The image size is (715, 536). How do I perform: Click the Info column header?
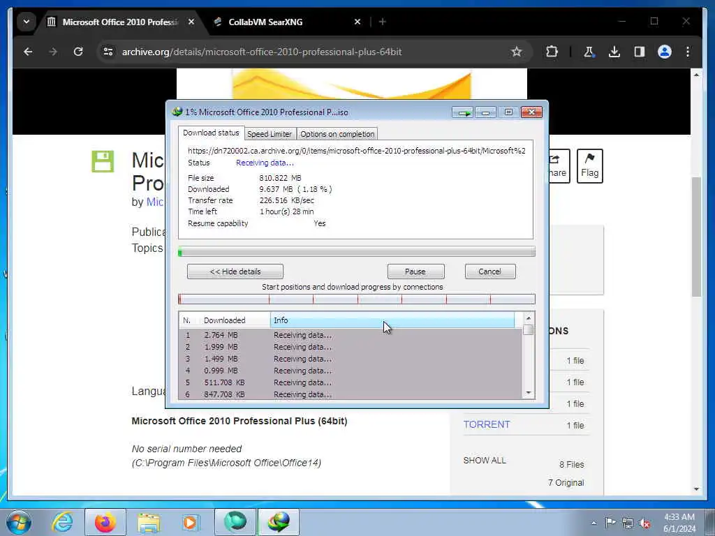point(392,320)
